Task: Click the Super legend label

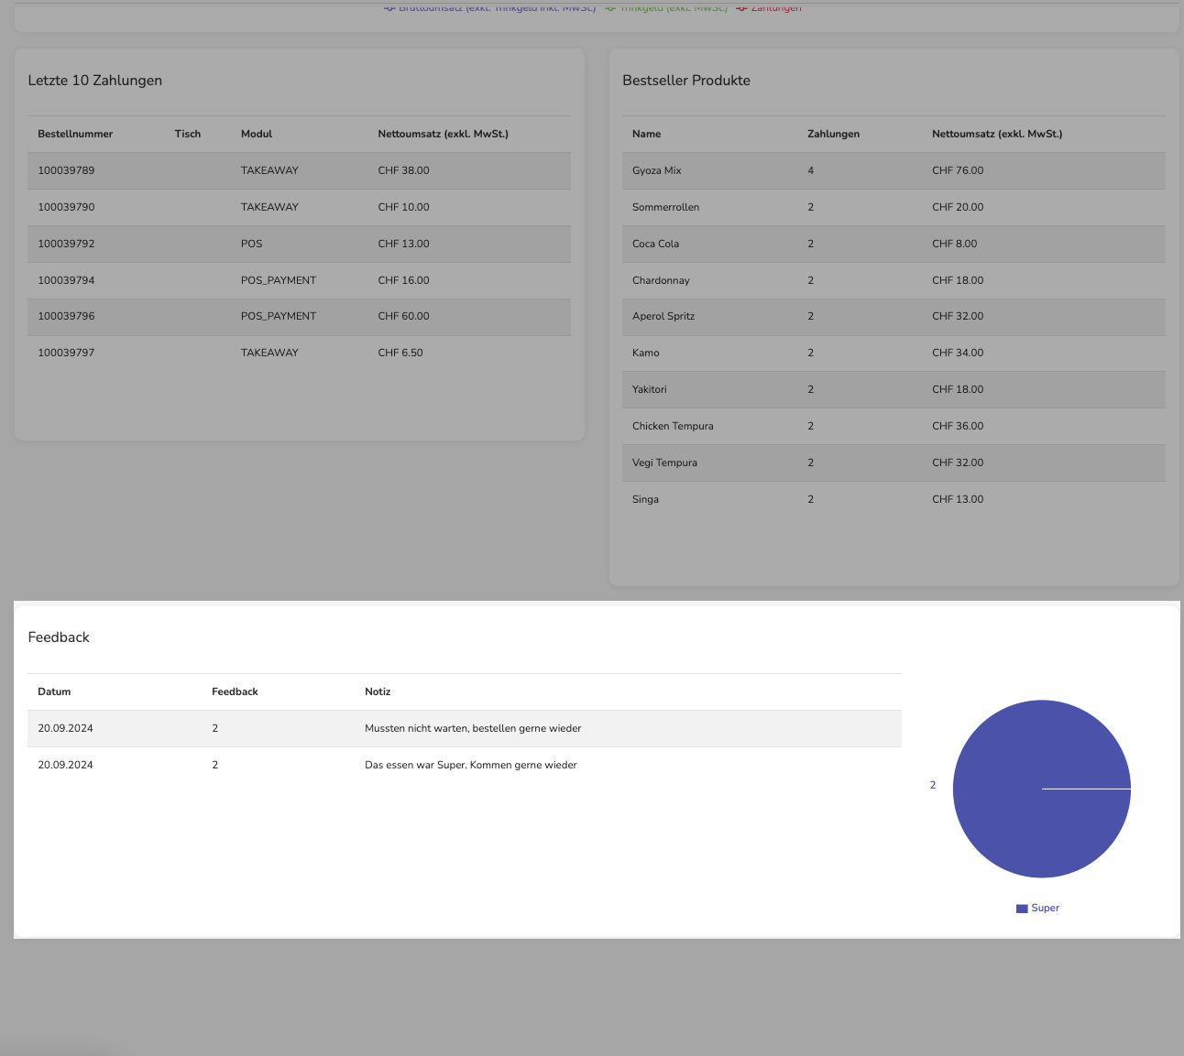Action: click(1045, 908)
